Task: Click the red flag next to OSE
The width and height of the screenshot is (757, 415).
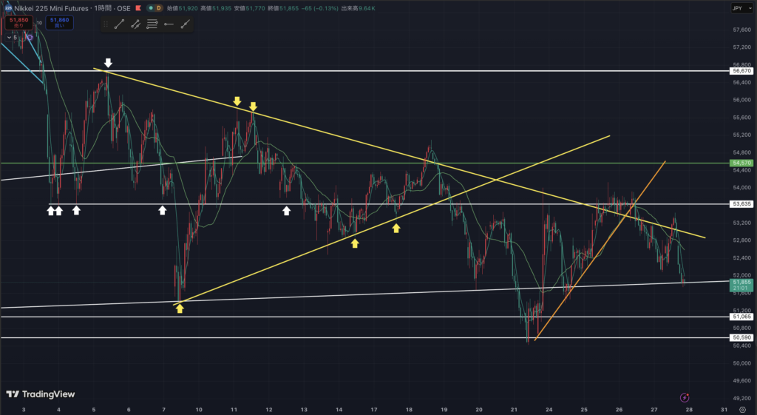Action: pyautogui.click(x=139, y=8)
